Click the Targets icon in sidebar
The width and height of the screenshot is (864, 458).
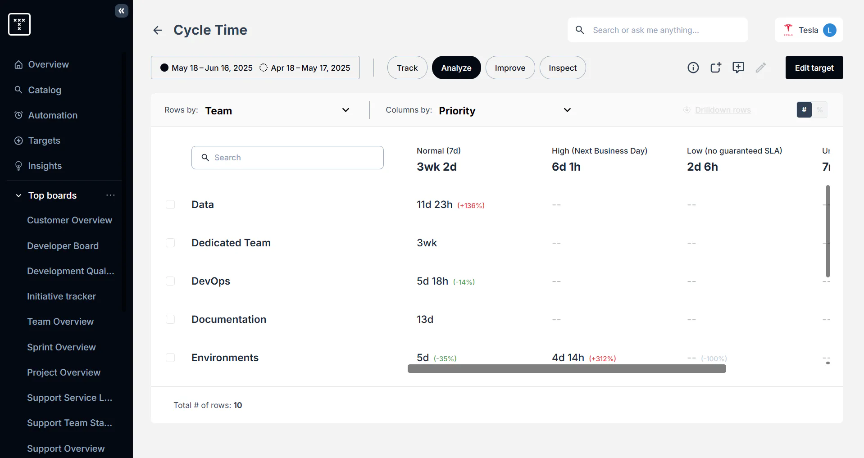(x=18, y=141)
